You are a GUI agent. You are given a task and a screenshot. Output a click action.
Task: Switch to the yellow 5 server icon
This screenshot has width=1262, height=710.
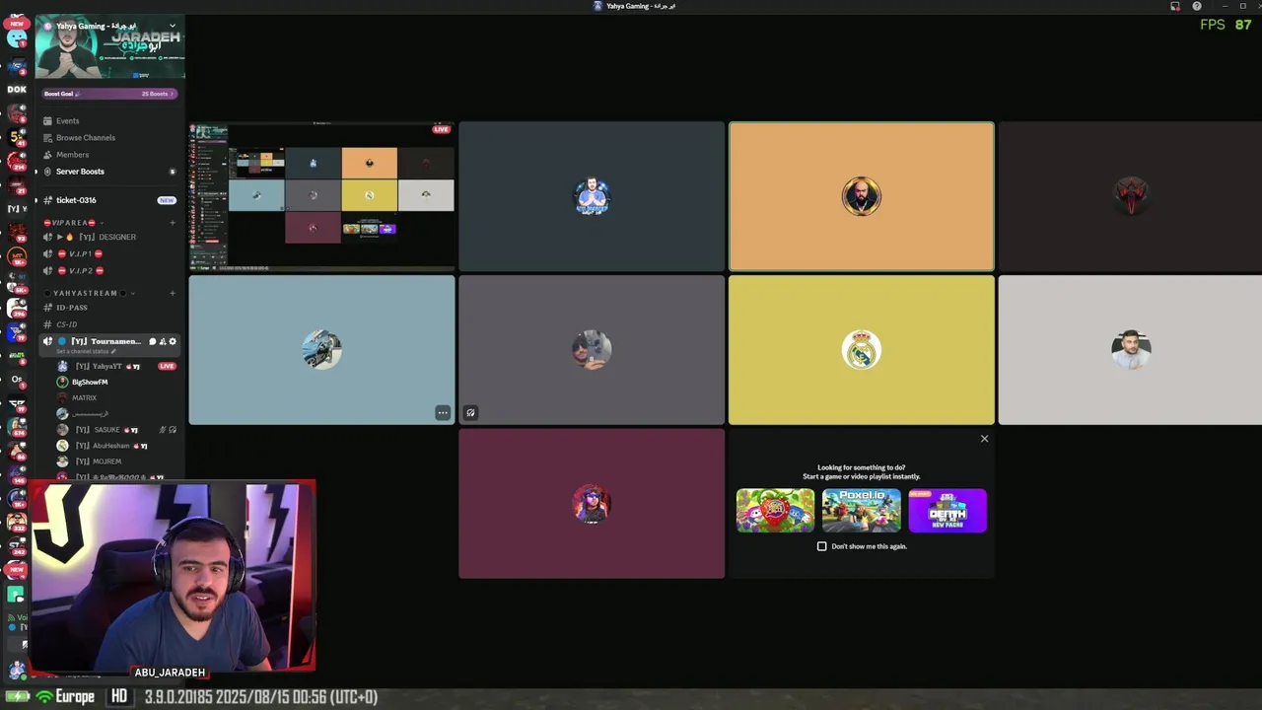click(17, 136)
